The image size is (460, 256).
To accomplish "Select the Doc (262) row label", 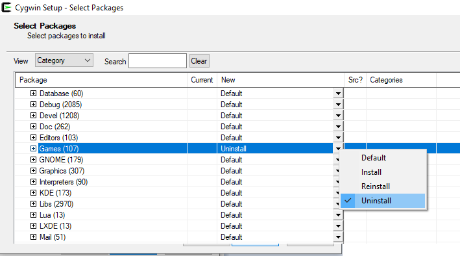I will coord(55,127).
